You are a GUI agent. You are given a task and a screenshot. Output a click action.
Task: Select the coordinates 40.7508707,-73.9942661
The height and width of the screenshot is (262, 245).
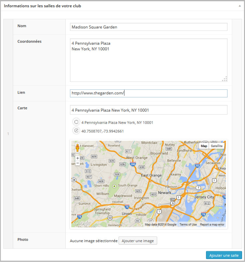[103, 131]
